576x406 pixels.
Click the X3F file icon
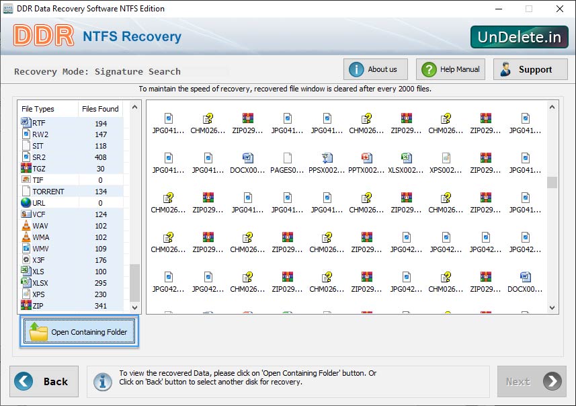pyautogui.click(x=26, y=259)
